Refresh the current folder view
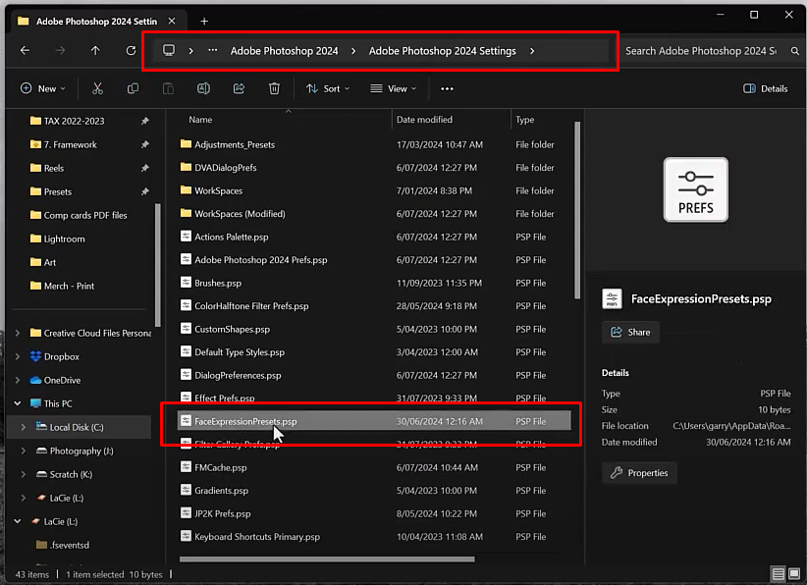This screenshot has width=807, height=585. point(131,50)
